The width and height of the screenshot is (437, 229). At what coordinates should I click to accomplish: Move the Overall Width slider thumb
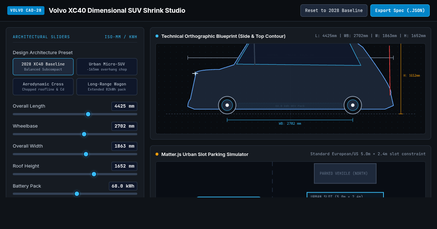[x=86, y=154]
